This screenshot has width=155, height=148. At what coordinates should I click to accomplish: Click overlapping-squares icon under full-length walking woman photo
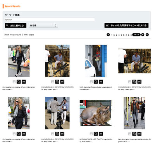click(x=19, y=82)
